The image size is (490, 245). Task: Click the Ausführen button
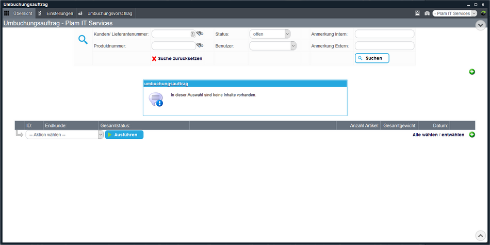(x=124, y=135)
